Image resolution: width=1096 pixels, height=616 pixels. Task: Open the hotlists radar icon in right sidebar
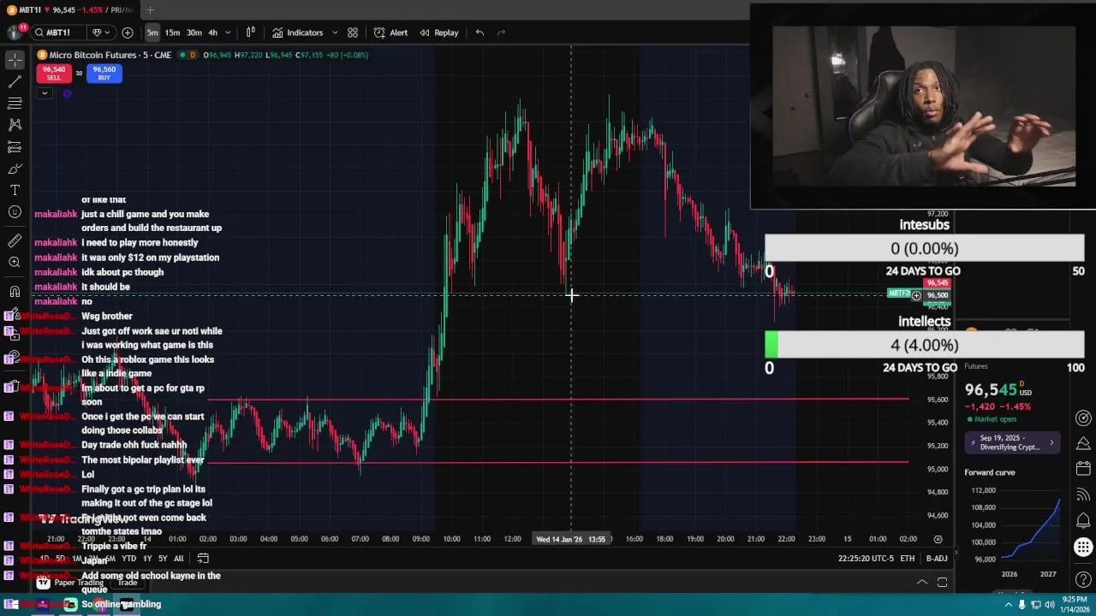click(1083, 418)
